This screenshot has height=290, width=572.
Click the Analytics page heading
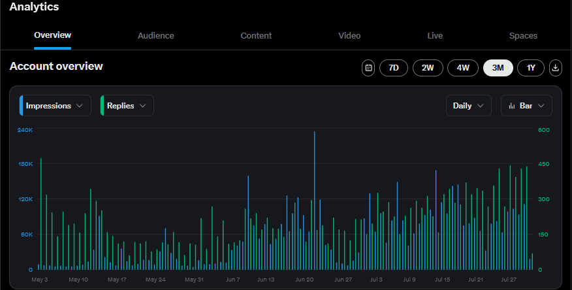[34, 7]
